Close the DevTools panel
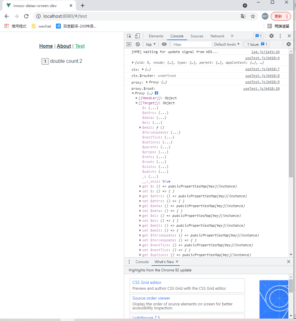Screen dimensions: 296x321 point(289,36)
